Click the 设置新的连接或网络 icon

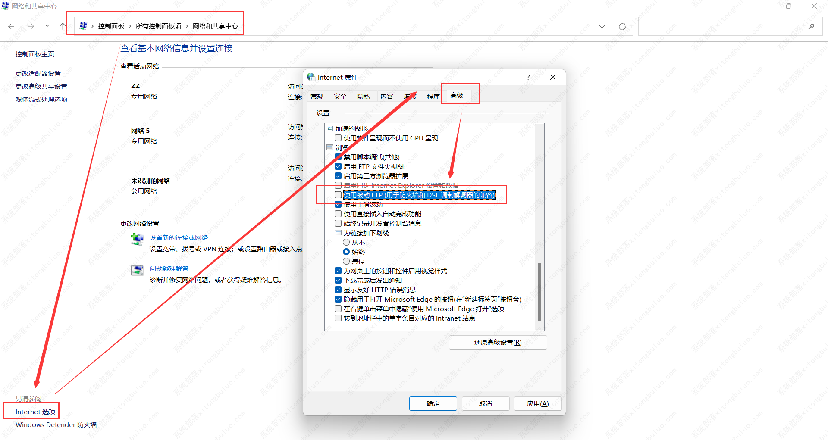137,239
